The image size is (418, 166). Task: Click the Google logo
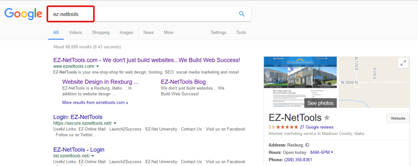click(23, 14)
